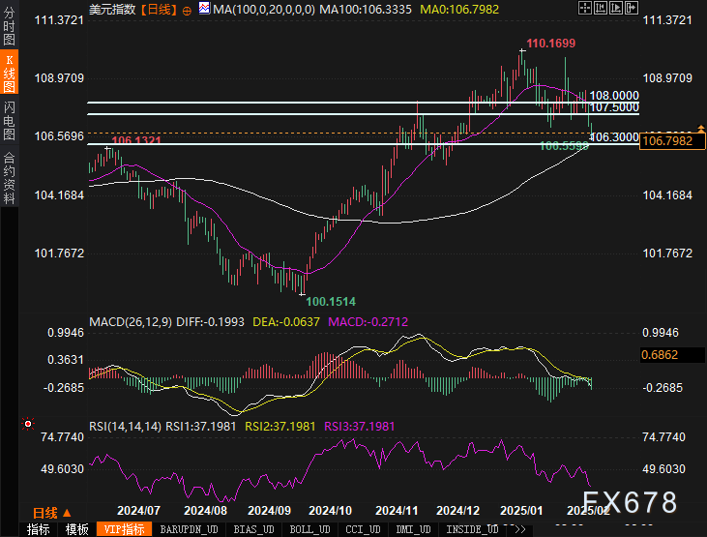Viewport: 707px width, 537px height.
Task: Switch to 分时图 view in sidebar
Action: (x=9, y=27)
